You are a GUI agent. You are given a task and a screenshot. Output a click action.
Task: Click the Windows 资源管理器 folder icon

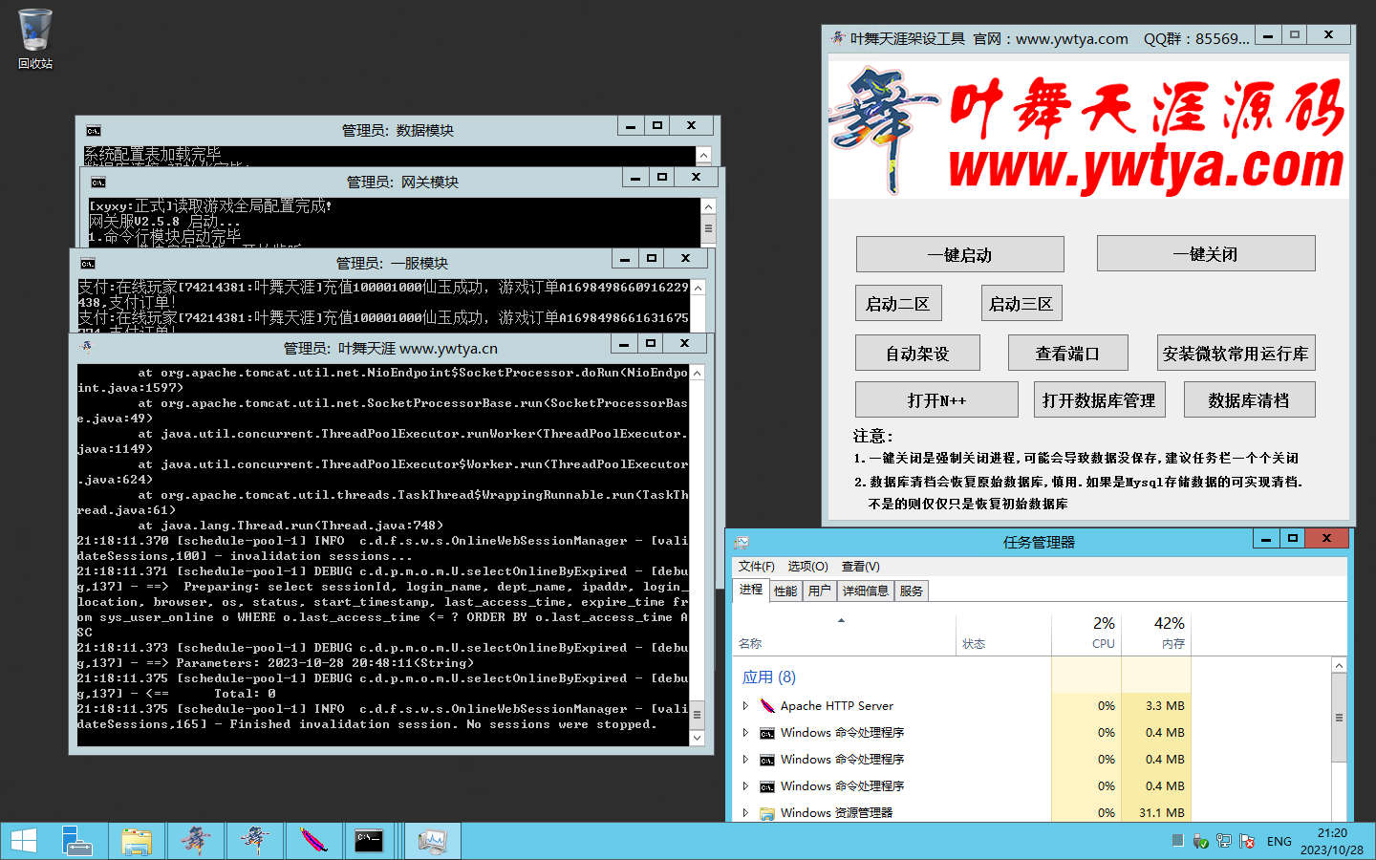tap(767, 813)
